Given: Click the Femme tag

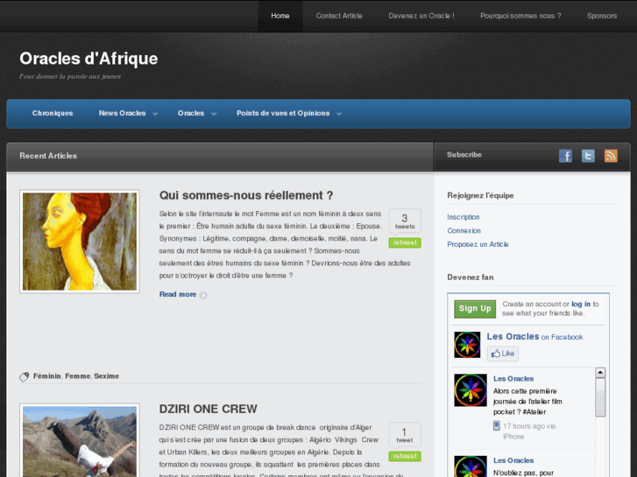Looking at the screenshot, I should click(x=78, y=376).
